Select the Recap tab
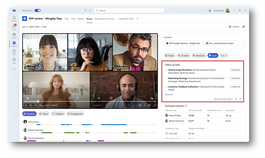 [89, 19]
